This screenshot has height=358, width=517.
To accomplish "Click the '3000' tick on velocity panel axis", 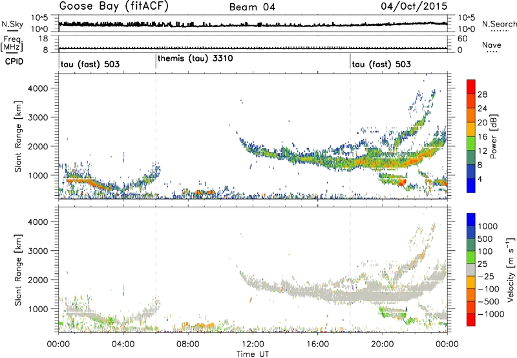I will [38, 251].
